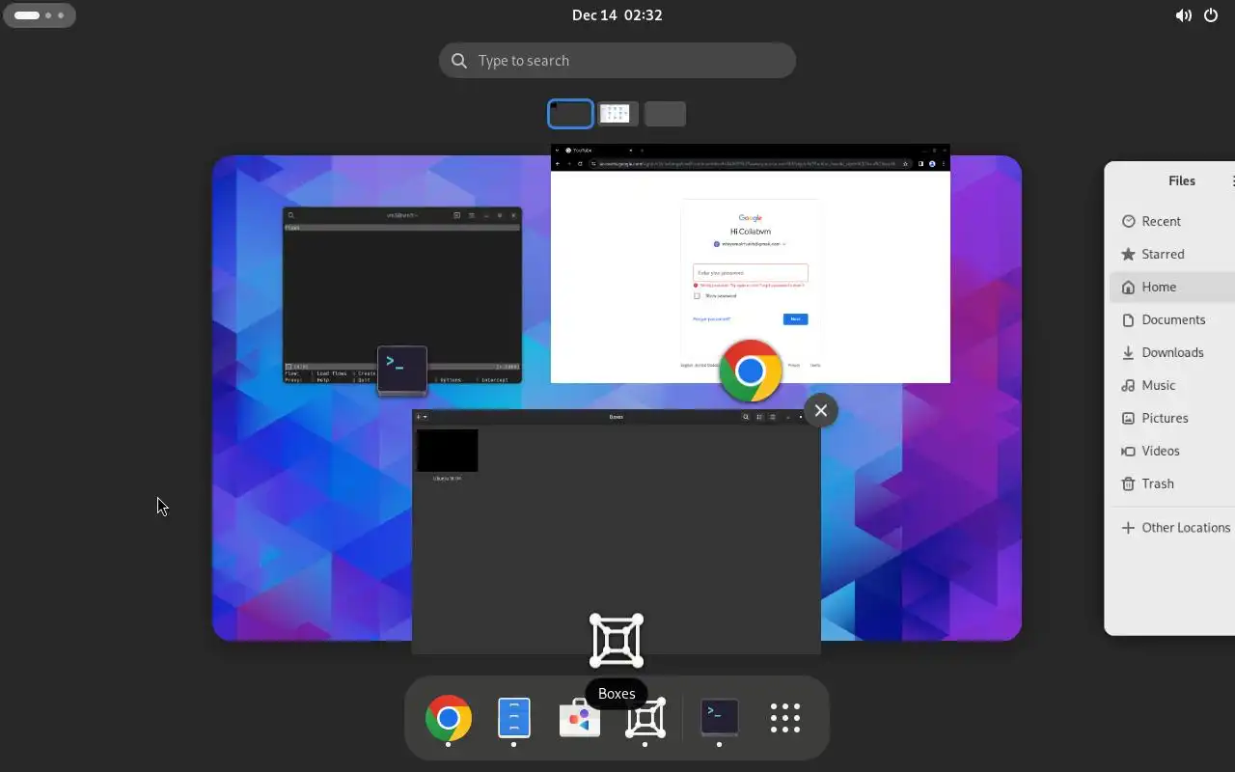The image size is (1235, 772).
Task: Open Pictures in Files sidebar
Action: click(1165, 418)
